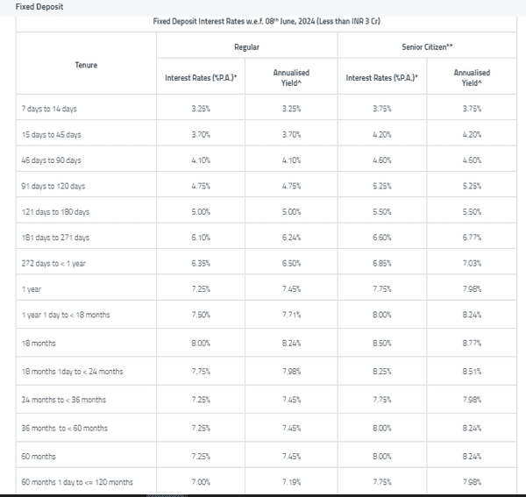The width and height of the screenshot is (526, 497).
Task: Click 7.19% yield in the last row
Action: pyautogui.click(x=293, y=482)
